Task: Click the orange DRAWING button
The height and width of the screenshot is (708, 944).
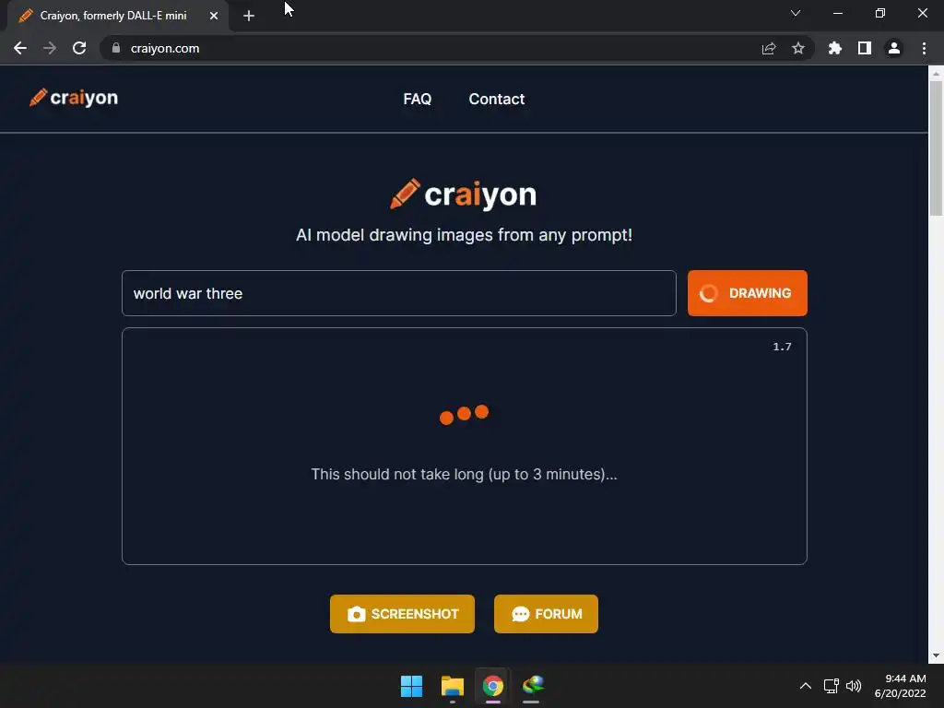Action: (x=747, y=293)
